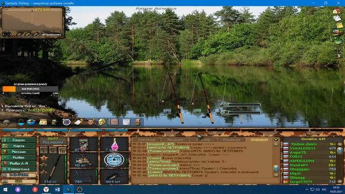
Task: Choose star preset 3 beside rod
Action: 44,172
